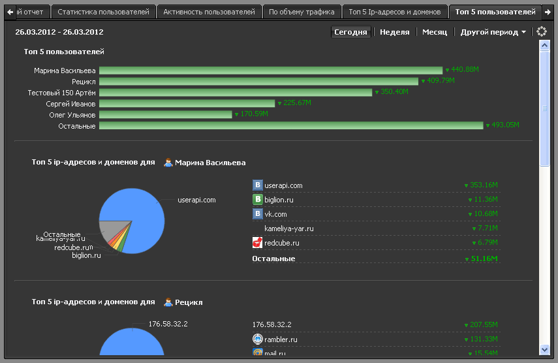Click the settings gear icon
Image resolution: width=558 pixels, height=363 pixels.
541,31
